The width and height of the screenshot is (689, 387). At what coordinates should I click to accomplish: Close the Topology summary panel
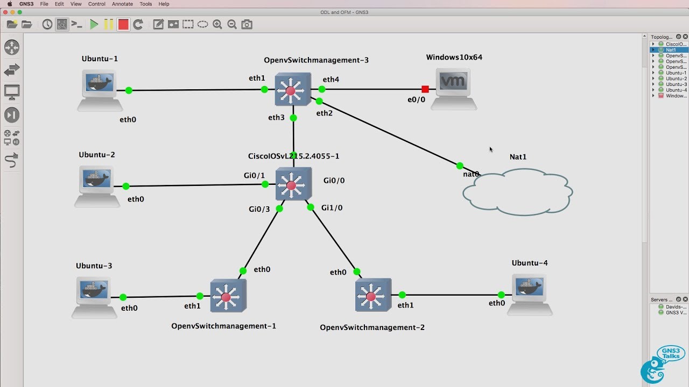pyautogui.click(x=685, y=37)
